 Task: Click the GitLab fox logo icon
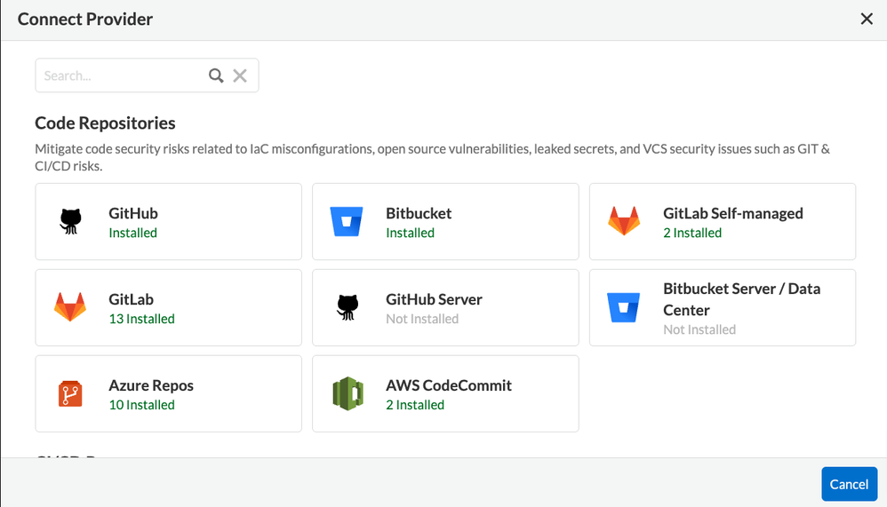pos(70,307)
